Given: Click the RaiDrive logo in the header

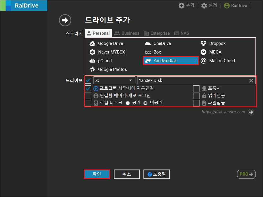Looking at the screenshot, I should click(24, 5).
